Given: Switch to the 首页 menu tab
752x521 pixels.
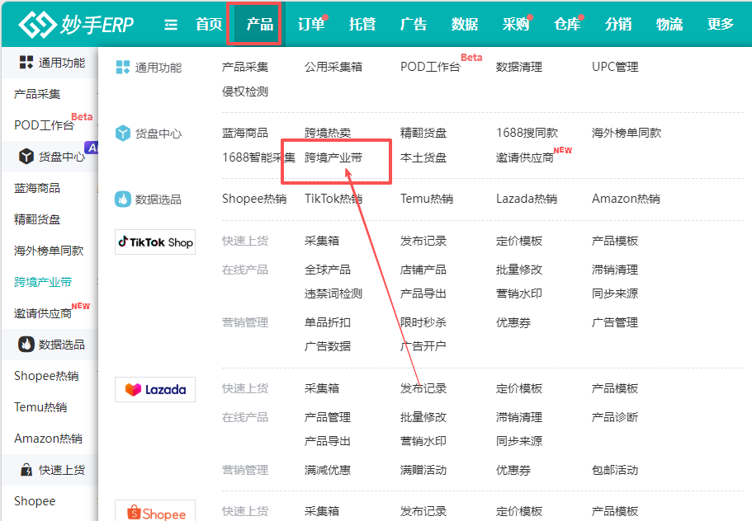Looking at the screenshot, I should (x=208, y=24).
